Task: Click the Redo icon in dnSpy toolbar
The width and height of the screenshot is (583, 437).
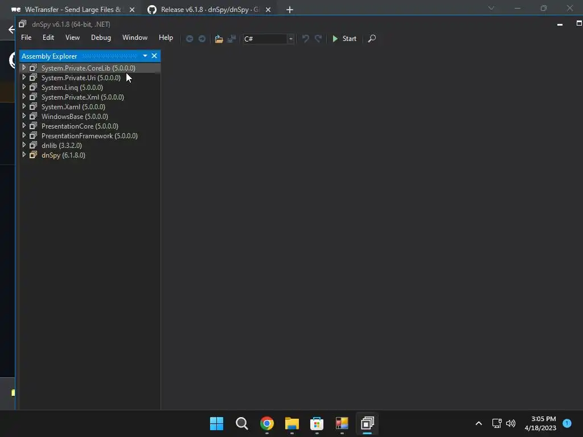Action: (x=318, y=39)
